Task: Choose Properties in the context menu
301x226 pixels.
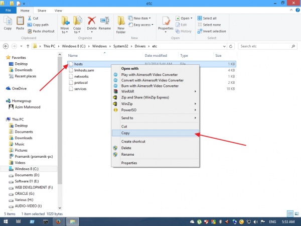Action: (156, 163)
